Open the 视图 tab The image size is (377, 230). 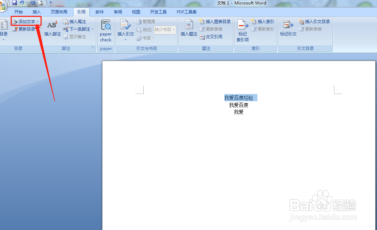click(x=136, y=12)
